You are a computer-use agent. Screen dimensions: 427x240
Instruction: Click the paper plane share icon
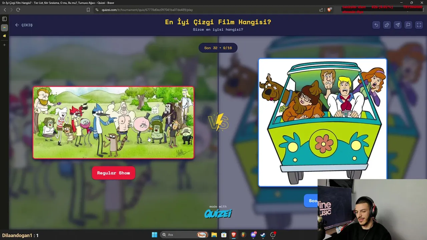pyautogui.click(x=397, y=25)
